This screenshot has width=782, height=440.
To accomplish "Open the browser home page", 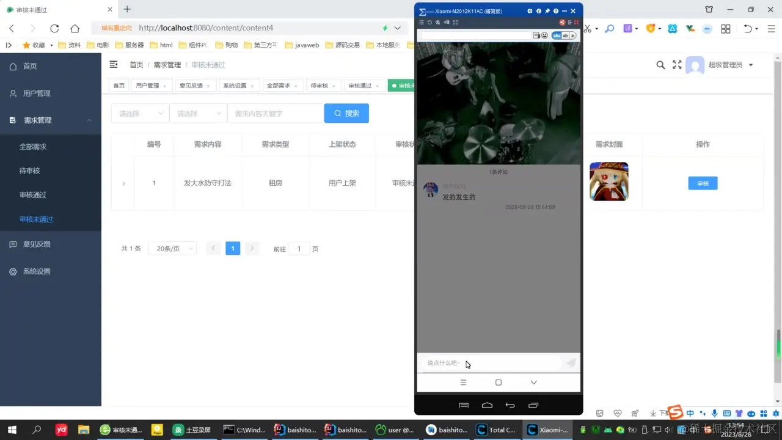I will point(75,28).
